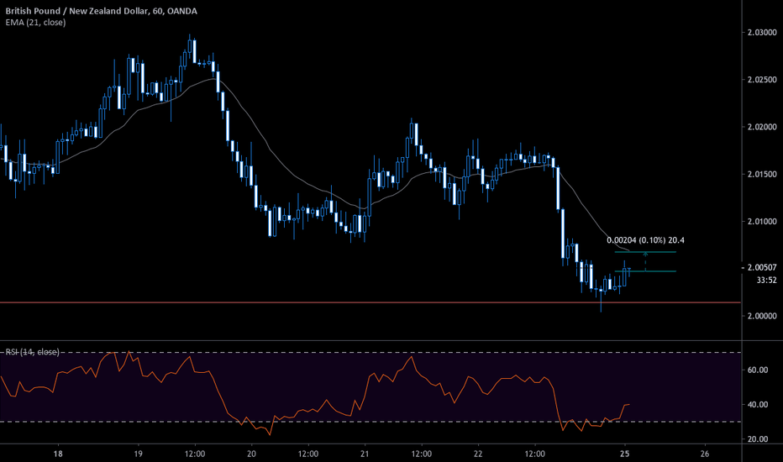Click the 0.00204 (0.10%) 20.4 measurement label
Image resolution: width=783 pixels, height=462 pixels.
pos(645,240)
